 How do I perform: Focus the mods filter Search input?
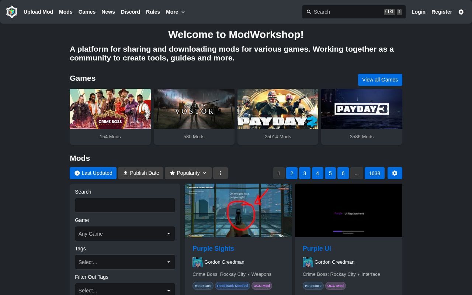click(x=125, y=205)
